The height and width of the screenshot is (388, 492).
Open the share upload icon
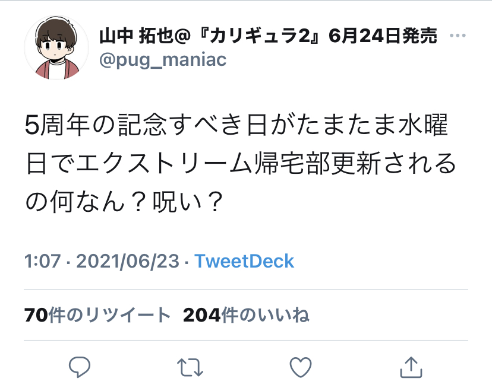click(411, 367)
